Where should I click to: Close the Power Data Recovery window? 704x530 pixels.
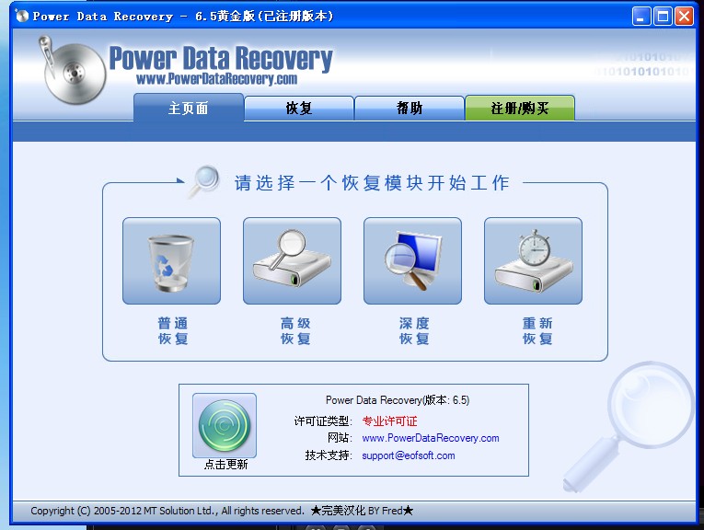coord(685,17)
